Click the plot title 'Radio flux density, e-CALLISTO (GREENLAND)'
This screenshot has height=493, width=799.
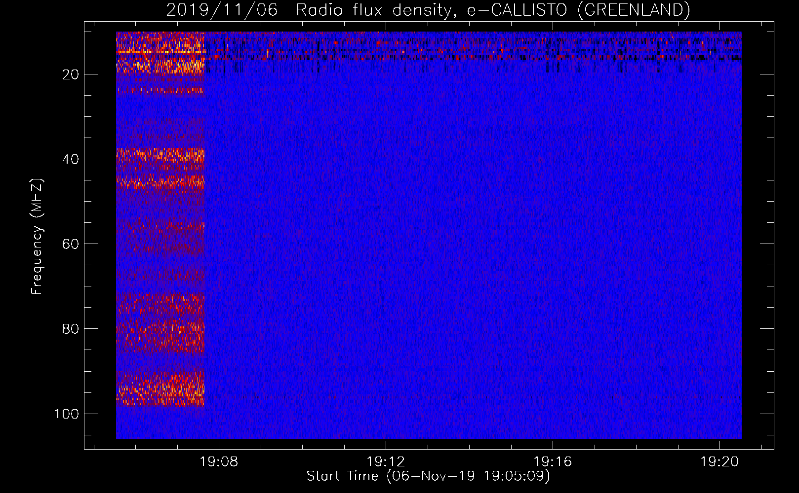(x=493, y=10)
